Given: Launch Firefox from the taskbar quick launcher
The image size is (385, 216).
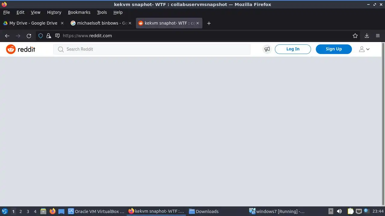Looking at the screenshot, I should point(52,211).
